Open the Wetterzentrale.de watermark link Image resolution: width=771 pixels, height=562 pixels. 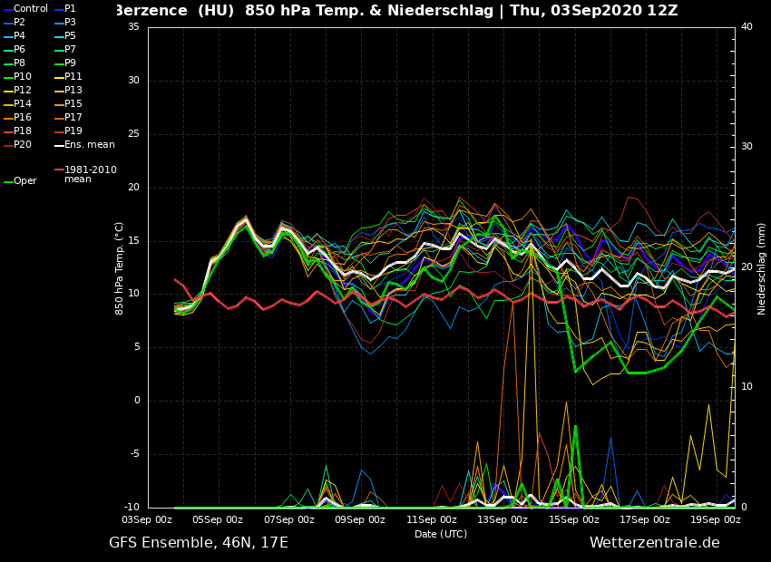(654, 543)
